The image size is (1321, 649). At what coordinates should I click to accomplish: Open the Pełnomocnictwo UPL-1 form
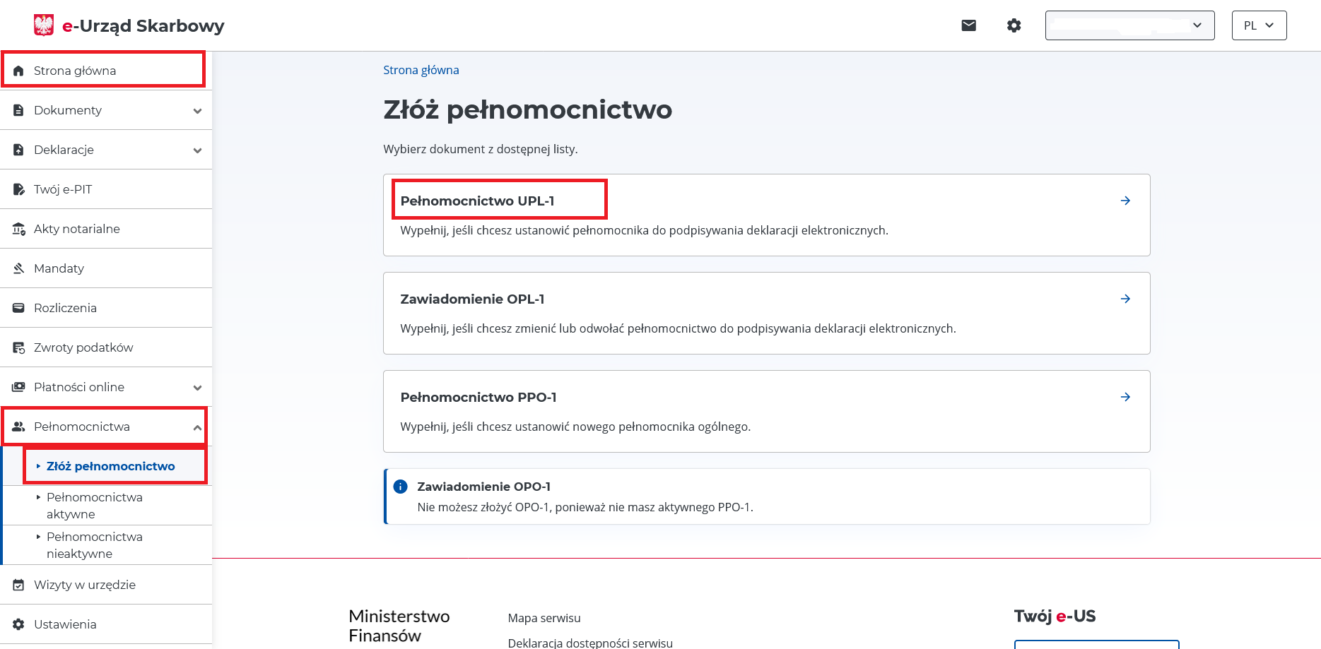pos(478,201)
